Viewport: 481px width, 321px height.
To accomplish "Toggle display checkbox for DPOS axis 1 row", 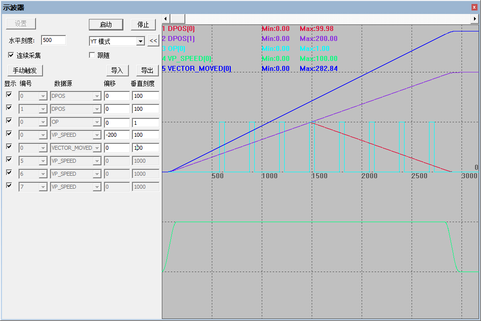I will [9, 108].
